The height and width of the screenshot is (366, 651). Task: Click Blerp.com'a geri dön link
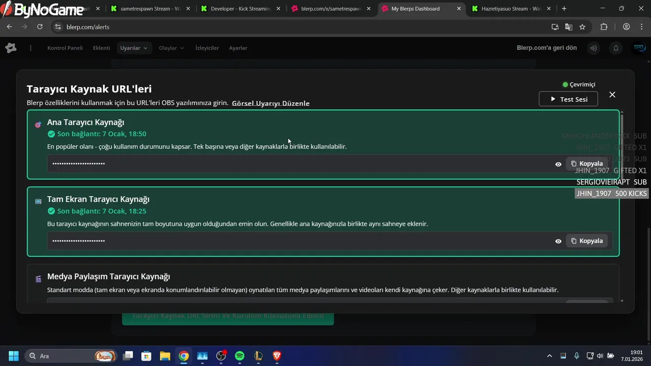(x=547, y=48)
